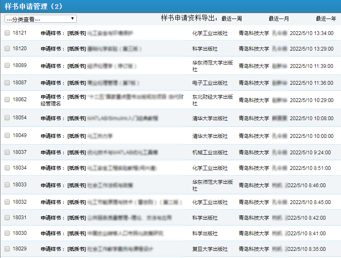341x258 pixels.
Task: Tick the checkbox for row 18031
Action: (x=7, y=218)
